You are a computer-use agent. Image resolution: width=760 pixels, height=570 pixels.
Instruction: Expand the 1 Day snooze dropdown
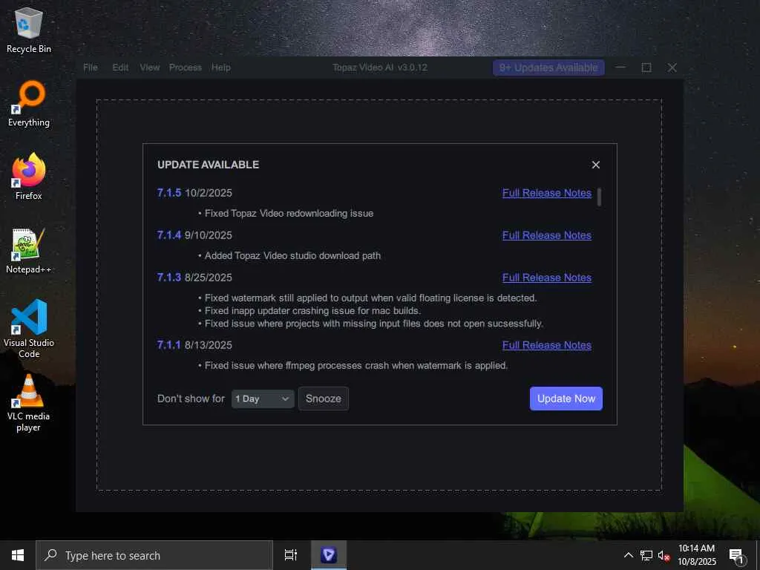[263, 399]
